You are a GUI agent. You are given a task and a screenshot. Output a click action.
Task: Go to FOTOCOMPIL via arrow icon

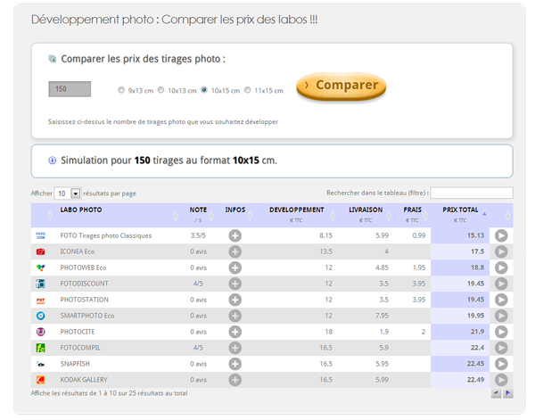tap(501, 348)
